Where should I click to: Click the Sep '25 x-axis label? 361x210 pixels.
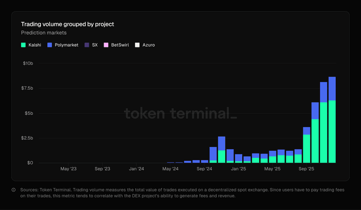[306, 168]
